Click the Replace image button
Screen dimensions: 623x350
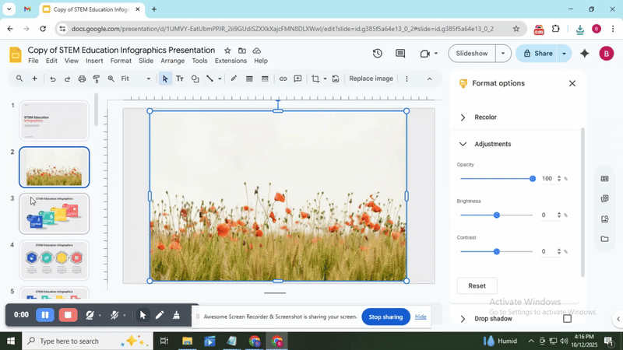pos(371,79)
